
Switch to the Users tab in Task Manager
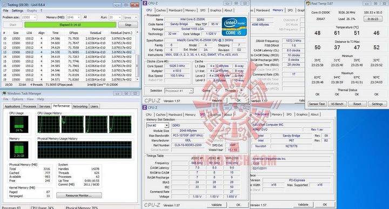pyautogui.click(x=94, y=106)
